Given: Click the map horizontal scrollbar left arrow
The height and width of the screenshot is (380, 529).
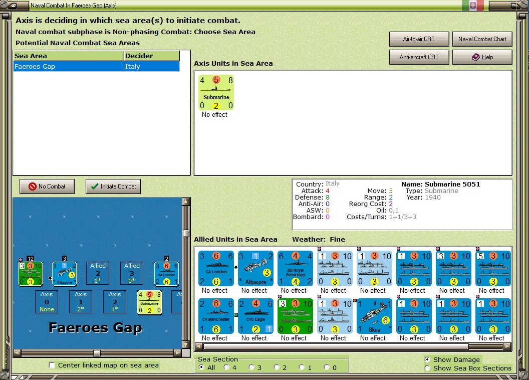Looking at the screenshot, I should (17, 353).
